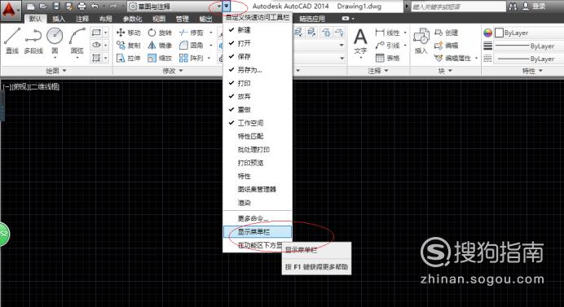Click the ByLayer object color swatch
564x307 pixels.
click(500, 33)
